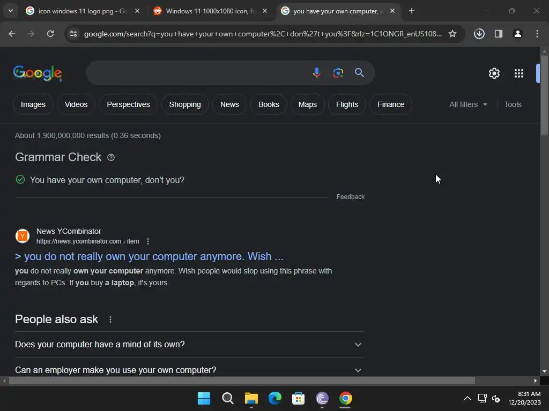Open Google quick settings gear
This screenshot has width=549, height=411.
(x=494, y=73)
